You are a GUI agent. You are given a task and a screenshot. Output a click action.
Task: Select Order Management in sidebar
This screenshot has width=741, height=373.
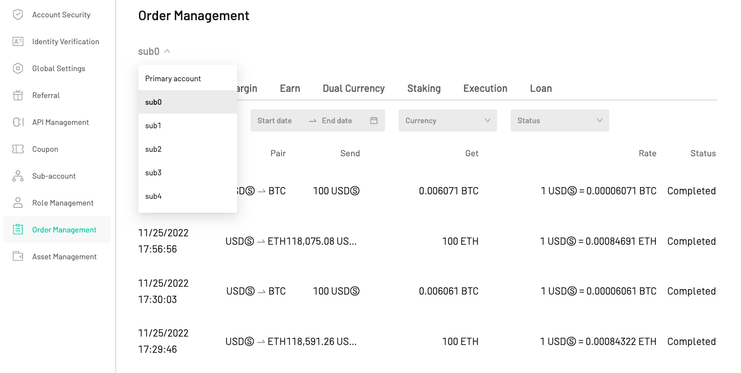pyautogui.click(x=57, y=230)
